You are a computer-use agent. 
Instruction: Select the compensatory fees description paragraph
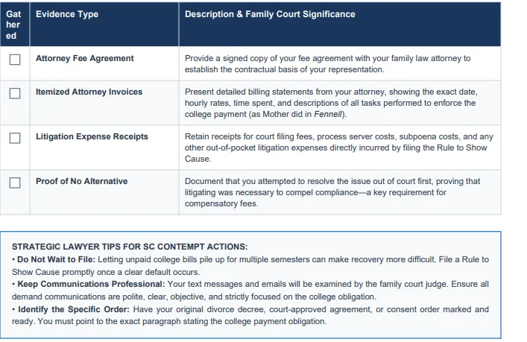point(332,192)
